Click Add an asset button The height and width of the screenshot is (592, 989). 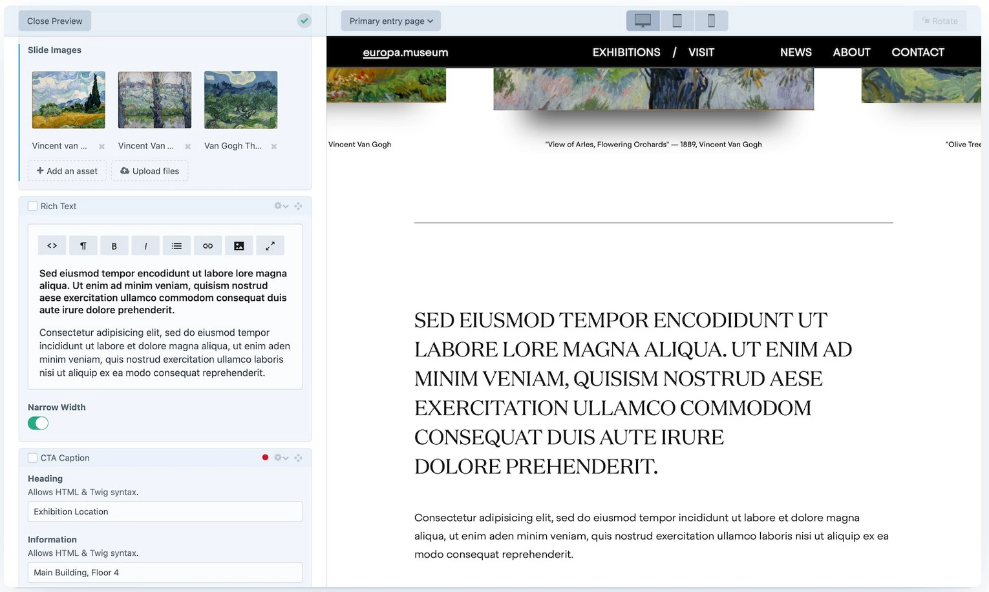(67, 171)
